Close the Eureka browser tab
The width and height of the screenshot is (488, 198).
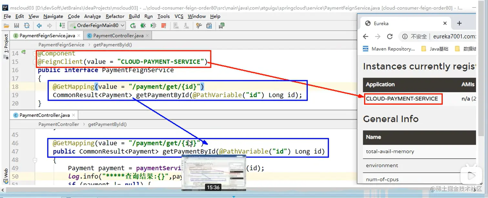[x=445, y=23]
